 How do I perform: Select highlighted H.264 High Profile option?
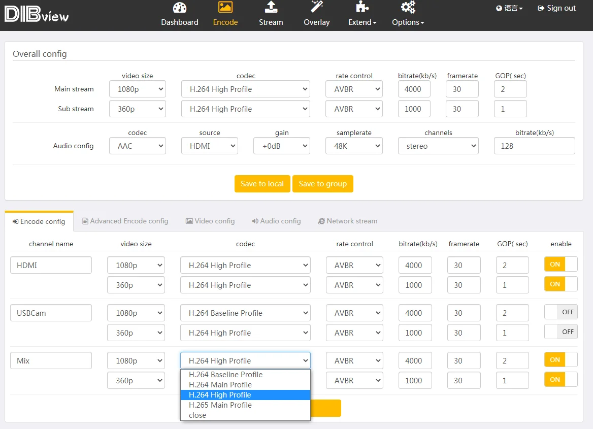(245, 395)
